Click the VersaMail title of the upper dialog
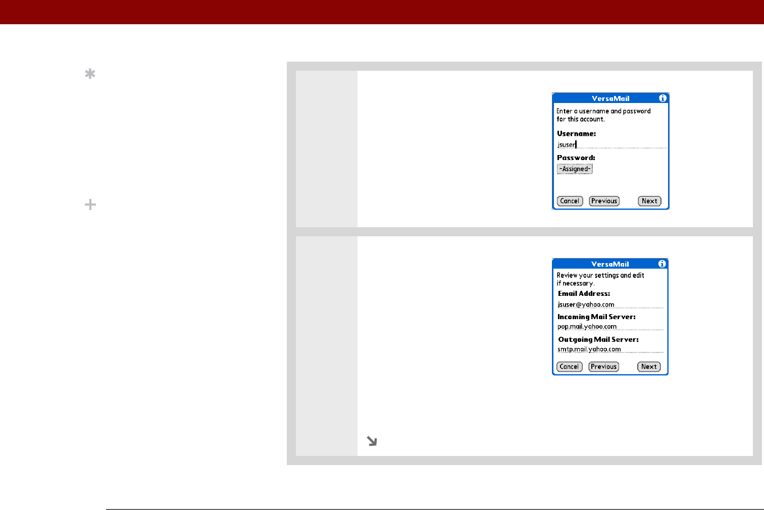Viewport: 764px width, 510px height. click(610, 98)
